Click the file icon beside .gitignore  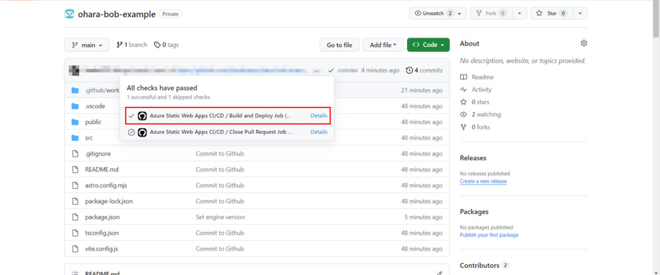75,154
